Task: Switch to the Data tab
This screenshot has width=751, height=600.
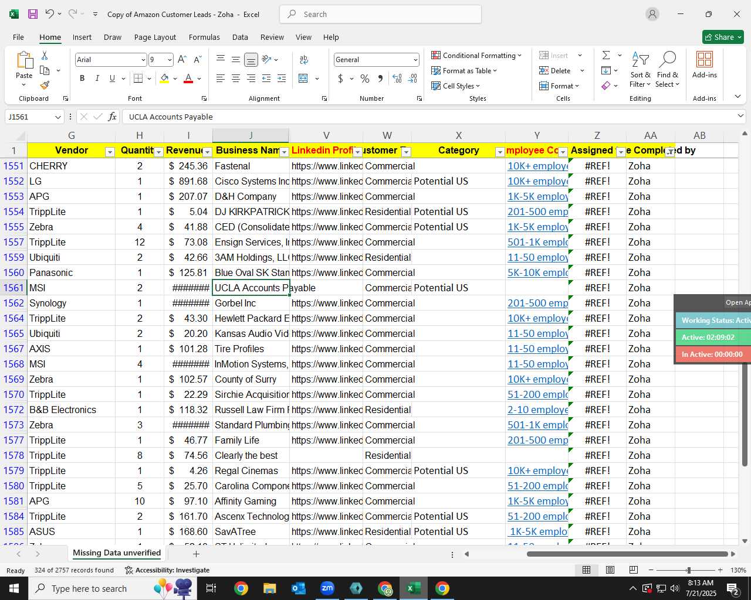Action: pos(240,37)
